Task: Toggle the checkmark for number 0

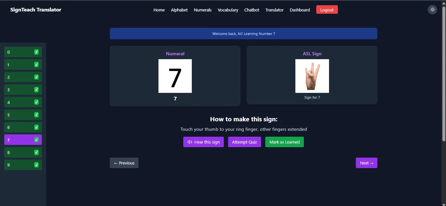Action: (x=36, y=52)
